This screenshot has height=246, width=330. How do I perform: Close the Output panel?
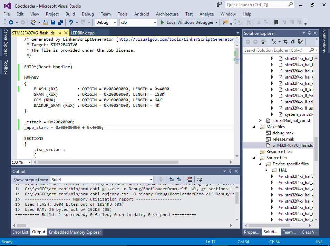[236, 172]
